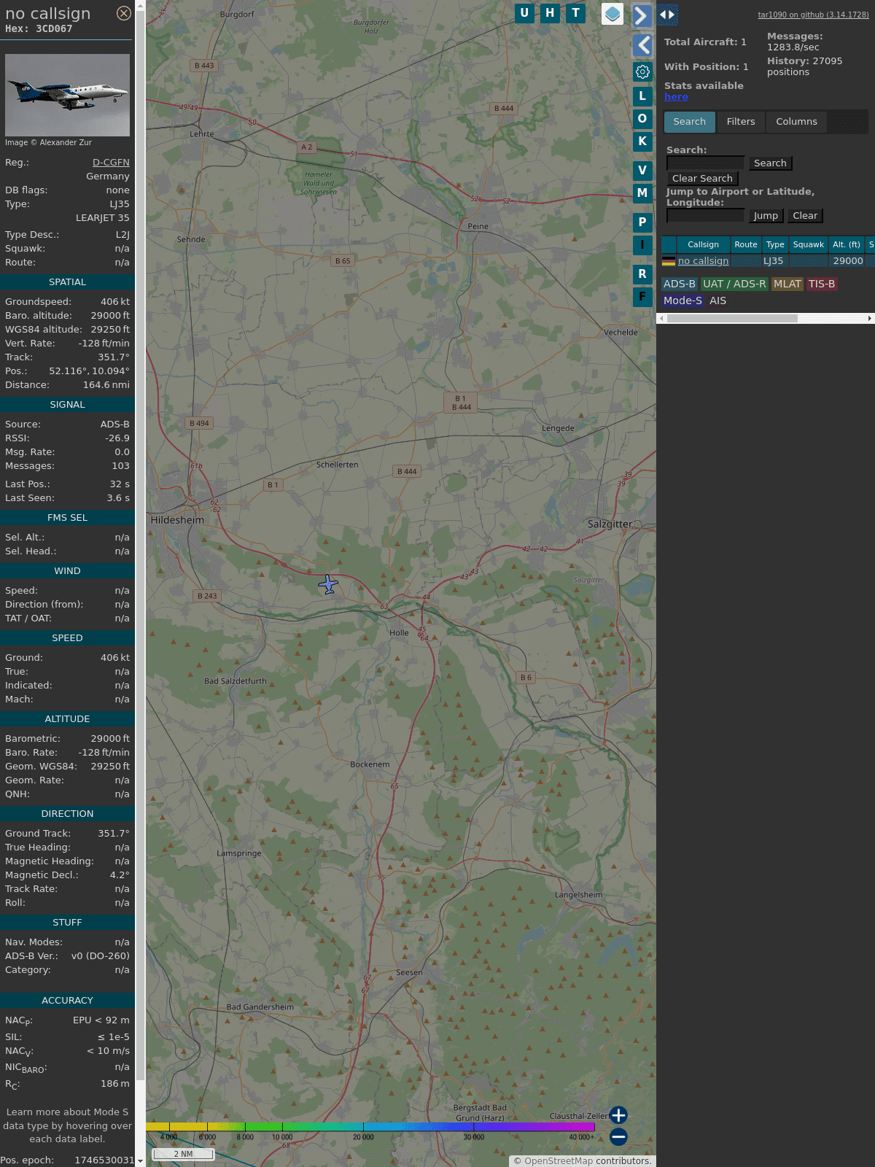This screenshot has height=1167, width=875.
Task: Open tar1090 on github link
Action: coord(813,15)
